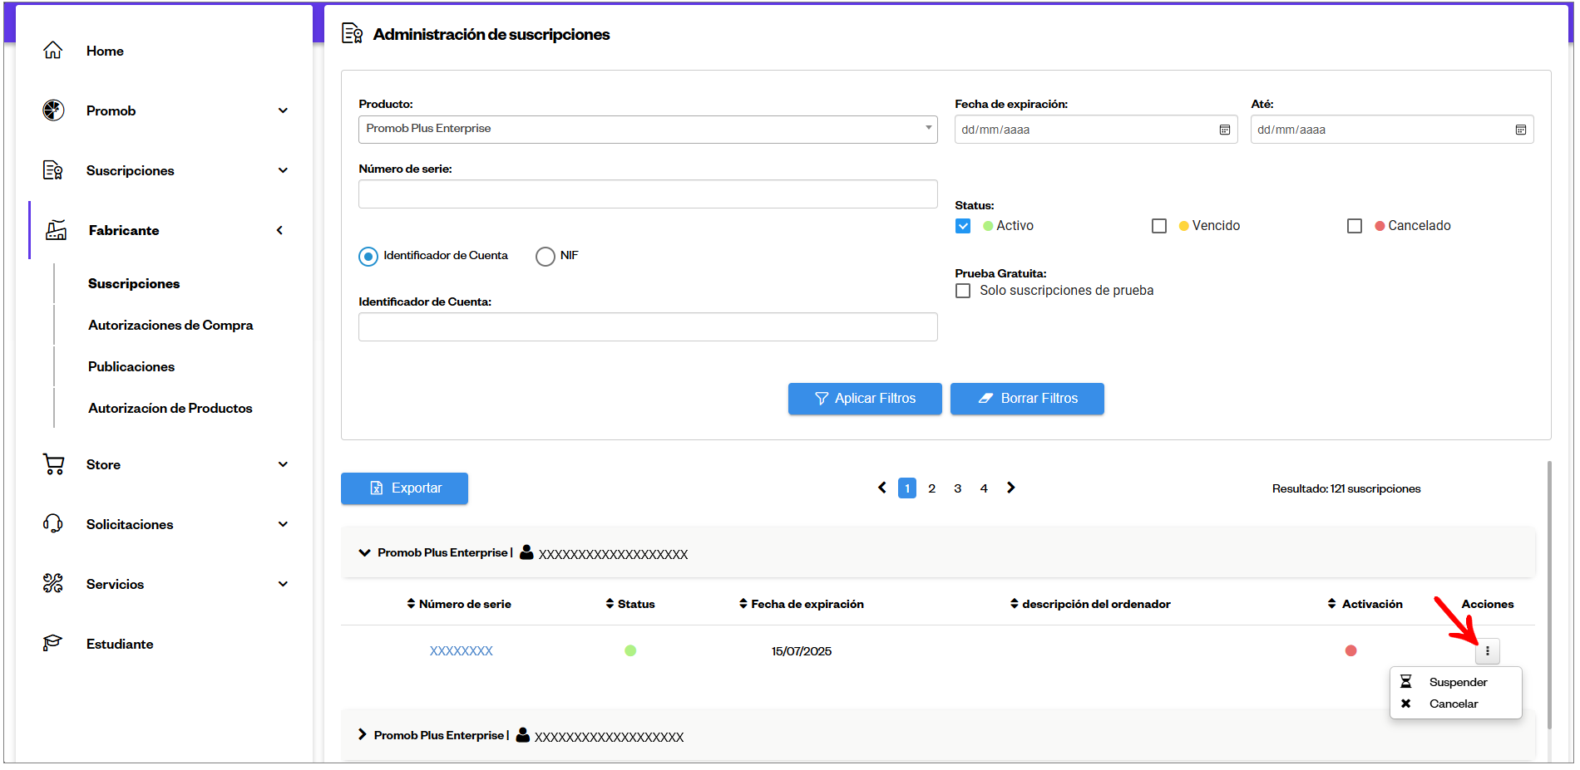This screenshot has height=770, width=1580.
Task: Check the Vencido status checkbox
Action: click(x=1159, y=226)
